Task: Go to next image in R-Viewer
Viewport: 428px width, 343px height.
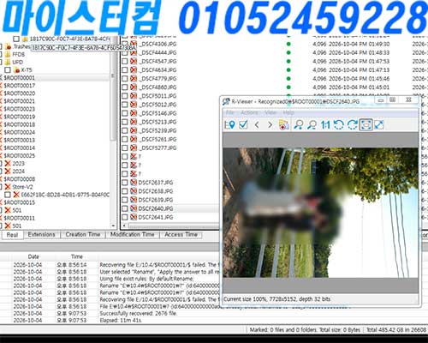Action: coord(270,124)
